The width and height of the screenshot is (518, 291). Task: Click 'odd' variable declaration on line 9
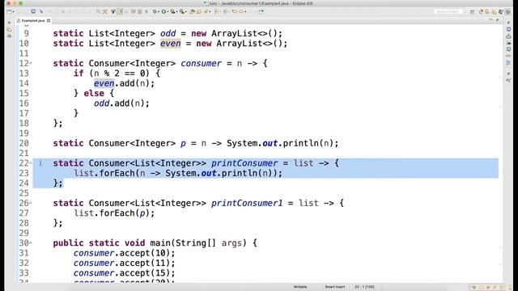[168, 33]
